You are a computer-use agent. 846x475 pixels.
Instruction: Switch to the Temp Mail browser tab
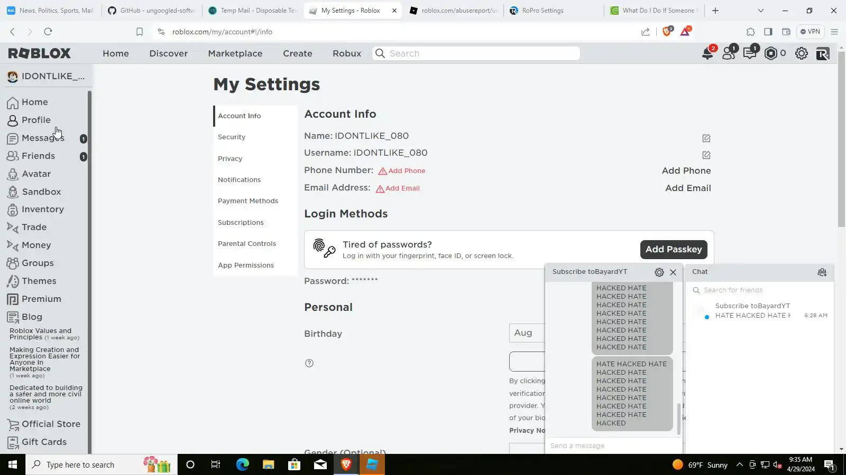point(254,11)
